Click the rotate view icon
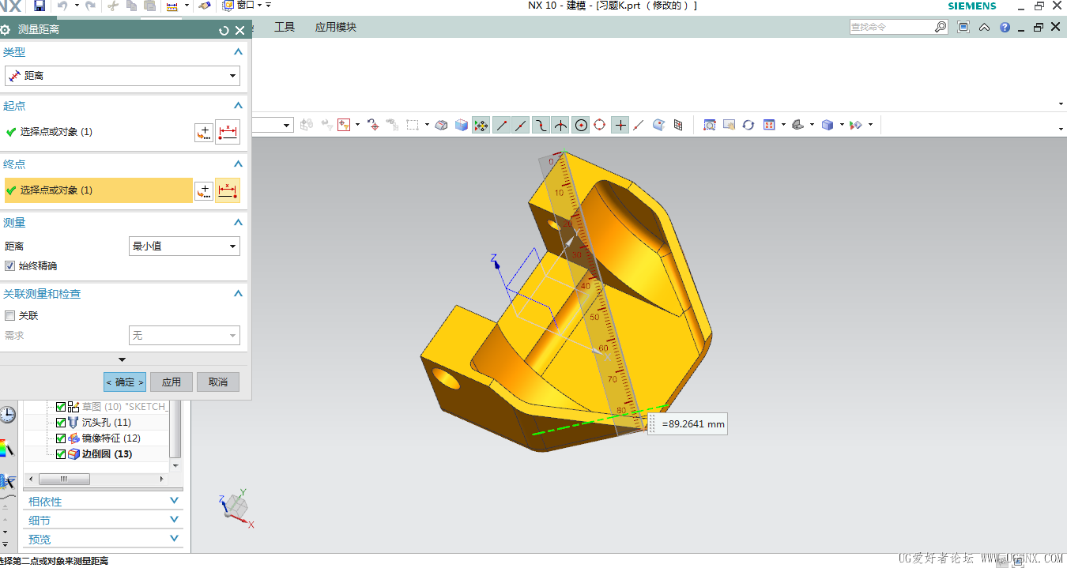This screenshot has width=1067, height=568. 748,125
